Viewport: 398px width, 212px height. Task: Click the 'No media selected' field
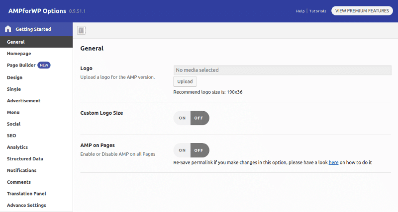pyautogui.click(x=282, y=70)
